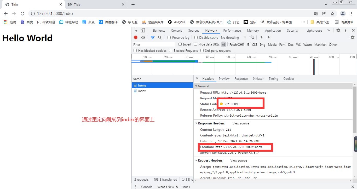
Task: Toggle the network filter funnel
Action: pos(153,37)
